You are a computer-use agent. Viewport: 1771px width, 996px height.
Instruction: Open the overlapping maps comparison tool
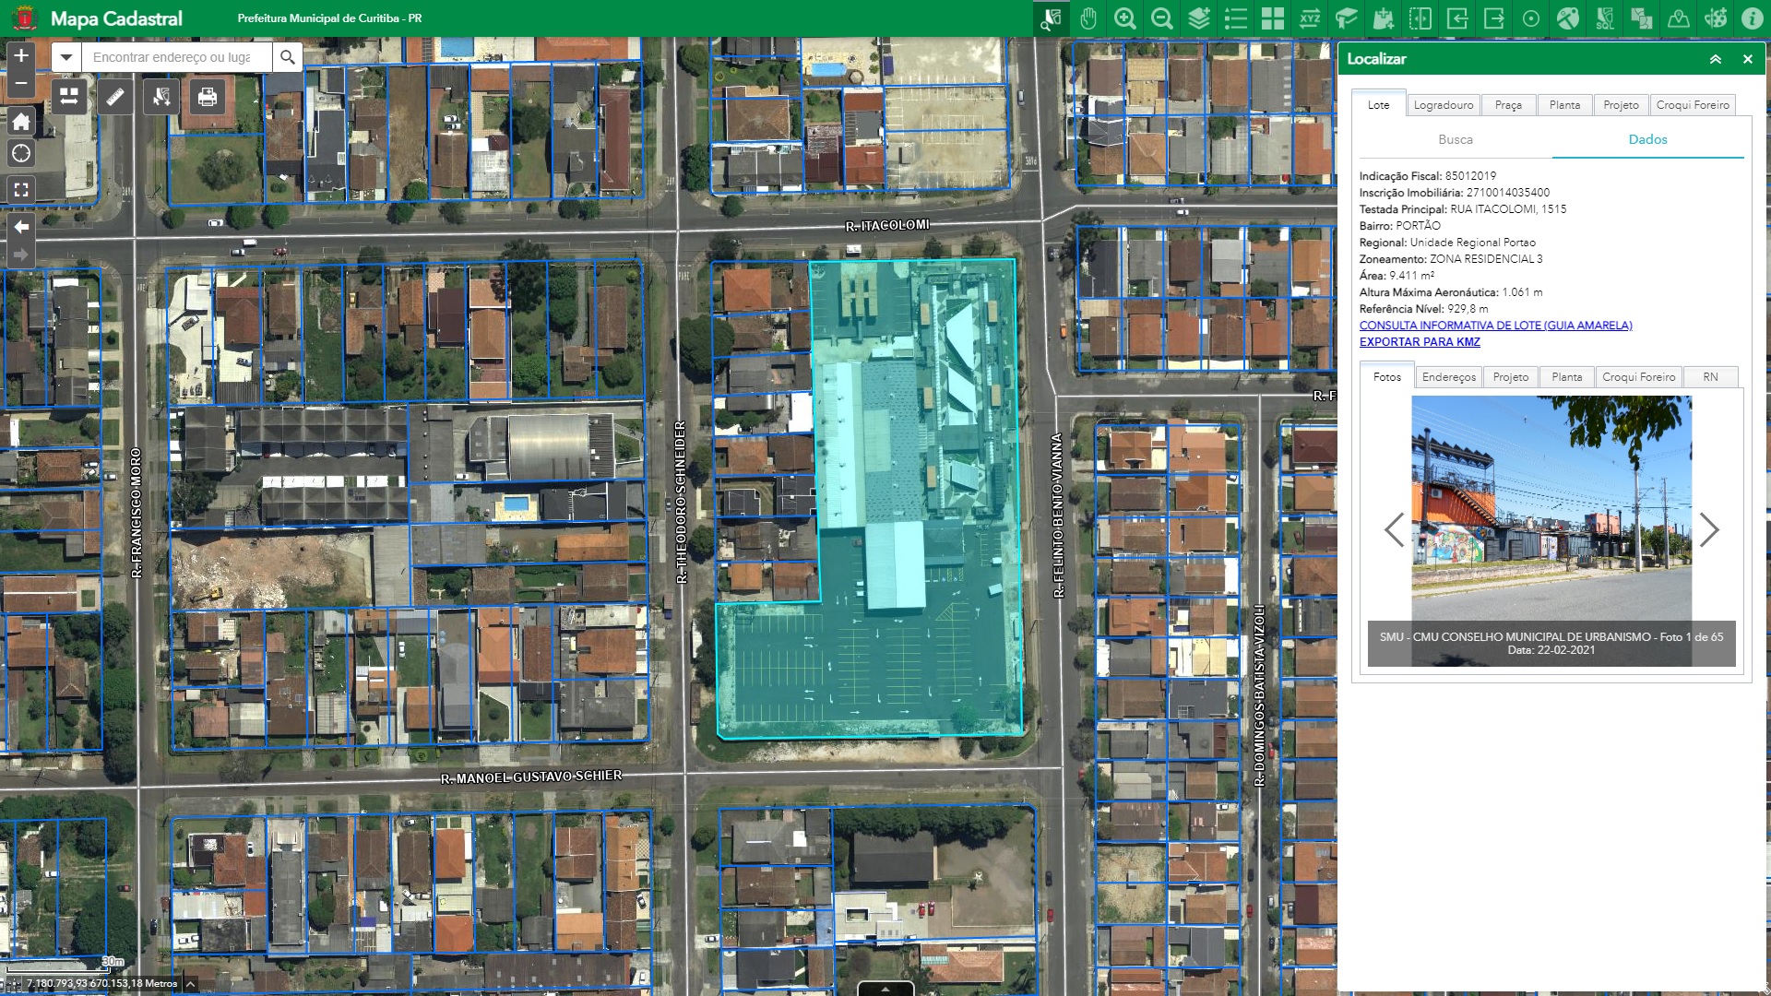pos(1642,18)
